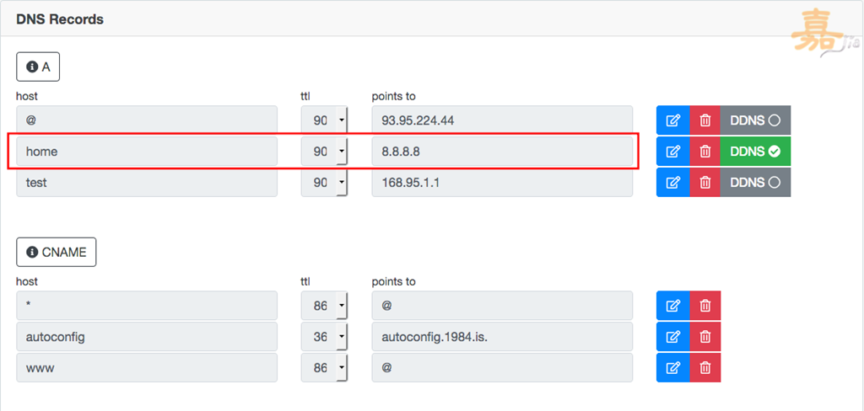Edit the @ A record
Viewport: 864px width, 411px height.
(672, 120)
